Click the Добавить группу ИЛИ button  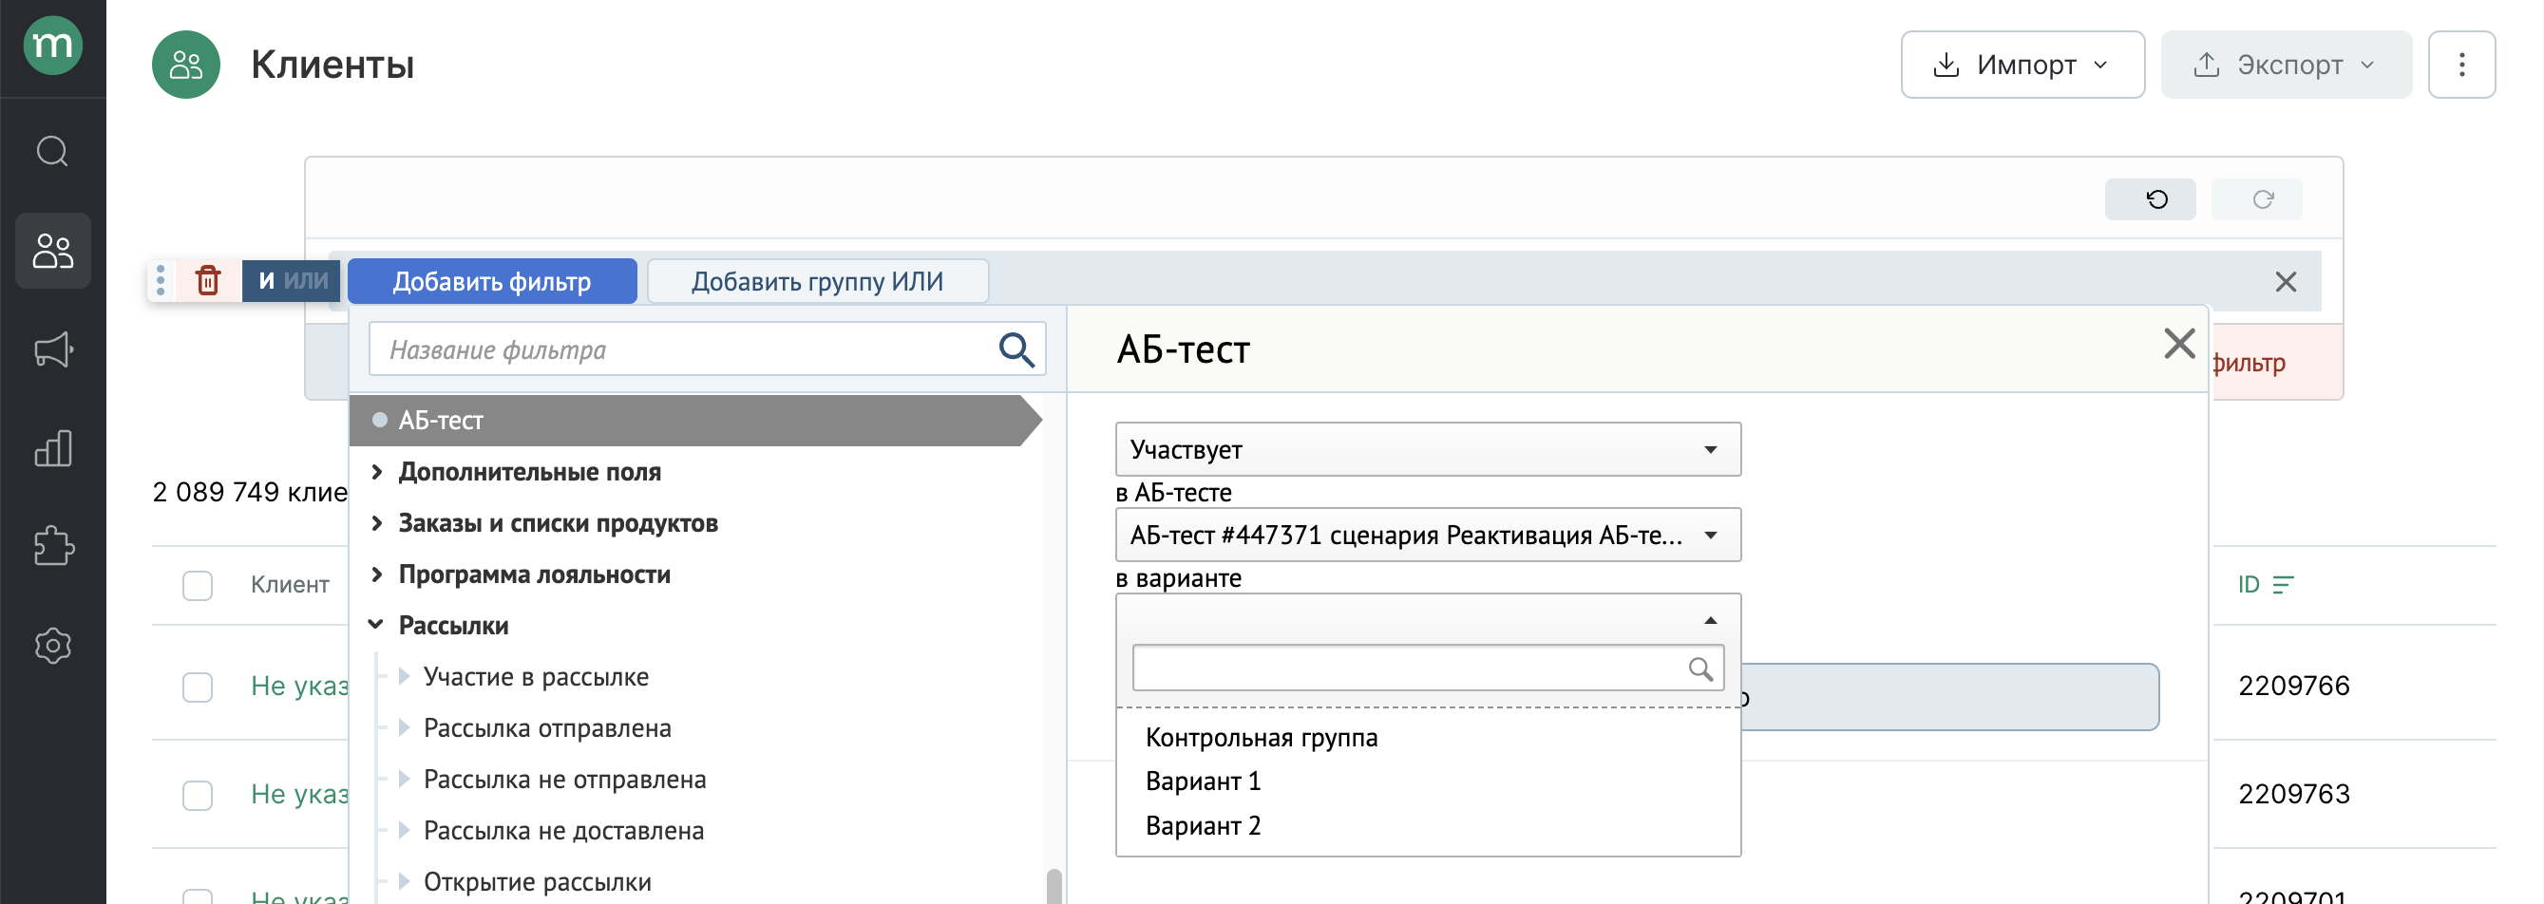tap(817, 281)
